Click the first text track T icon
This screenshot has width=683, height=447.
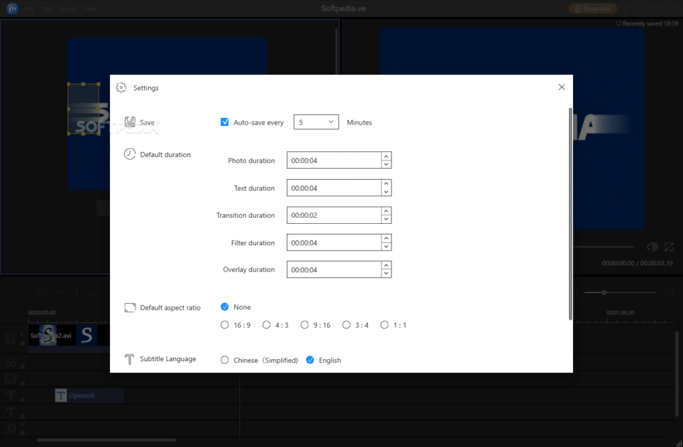[x=11, y=395]
